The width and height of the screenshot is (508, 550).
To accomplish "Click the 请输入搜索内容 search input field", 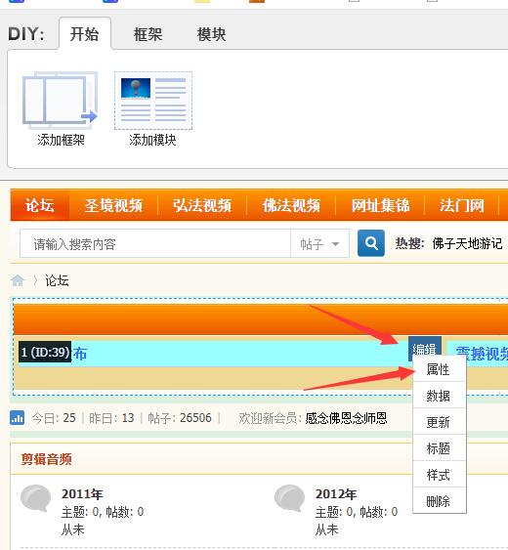I will 155,244.
